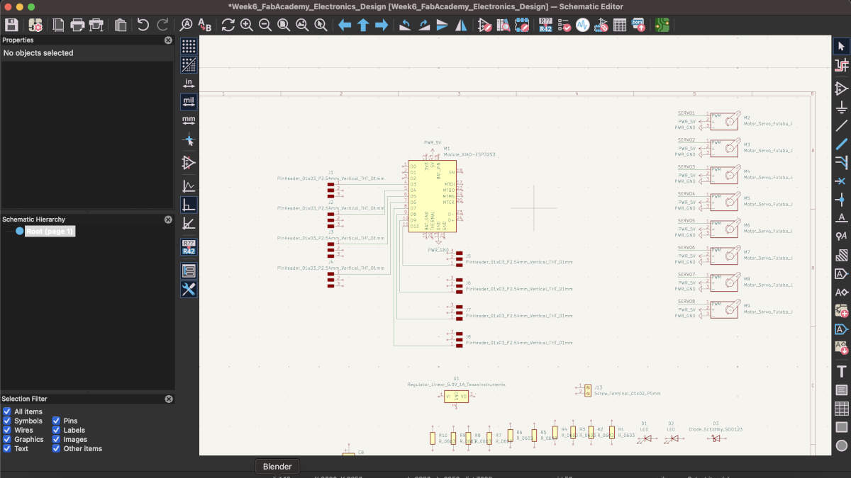Navigate forward with the right arrow
Viewport: 851px width, 478px height.
382,25
